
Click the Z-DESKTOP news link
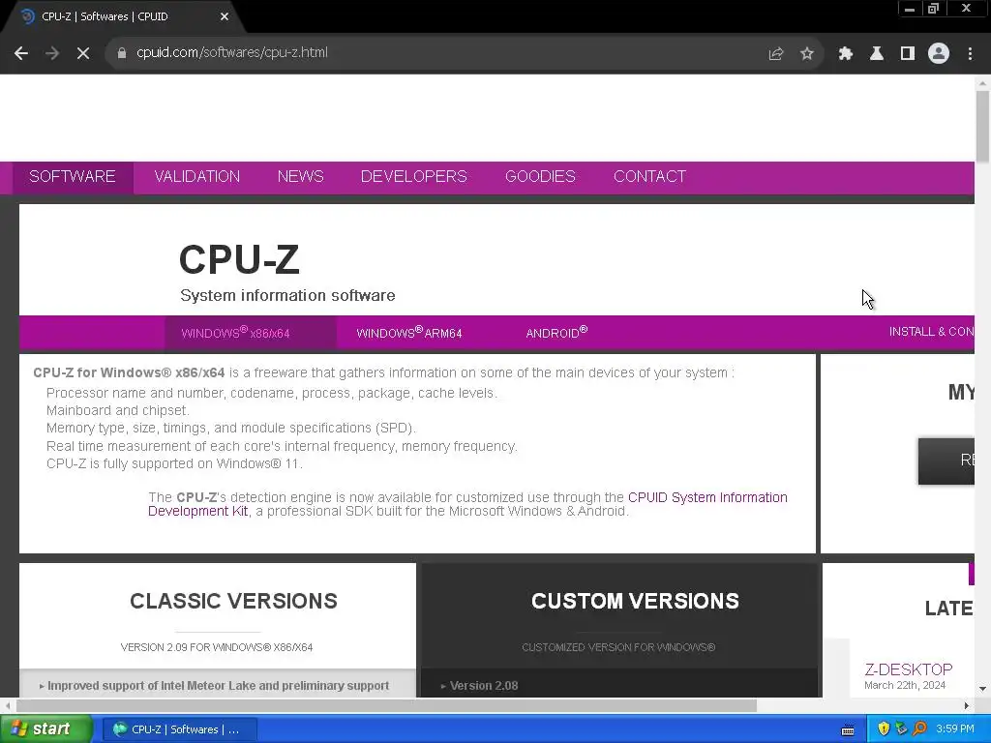tap(908, 669)
